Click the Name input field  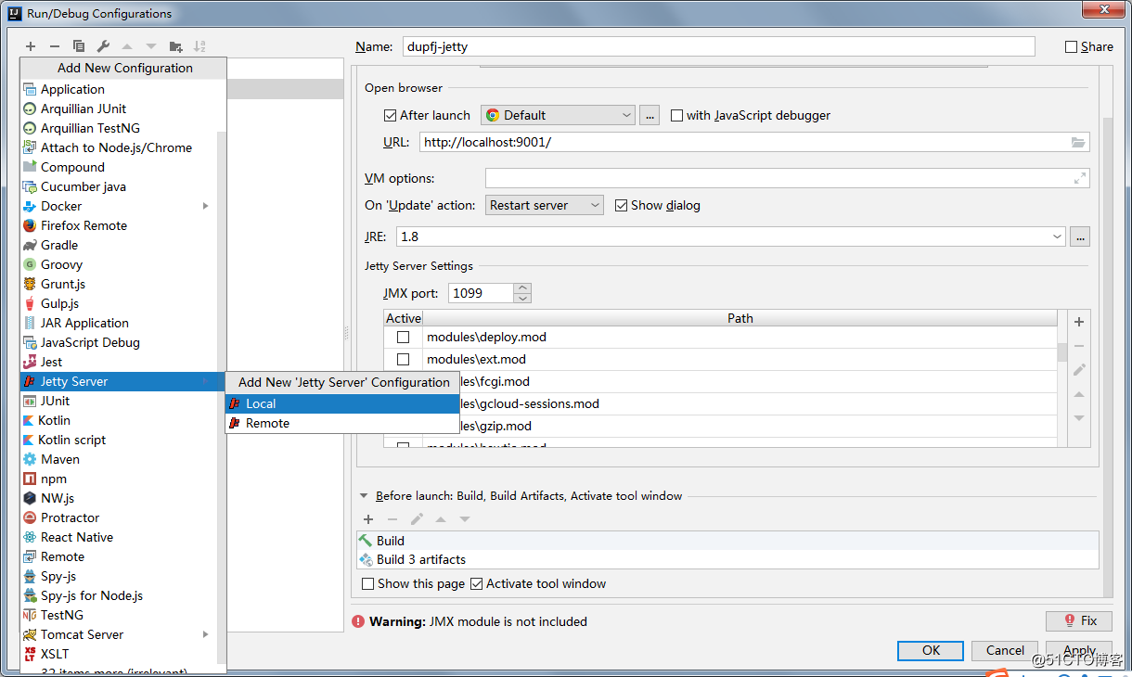coord(718,46)
